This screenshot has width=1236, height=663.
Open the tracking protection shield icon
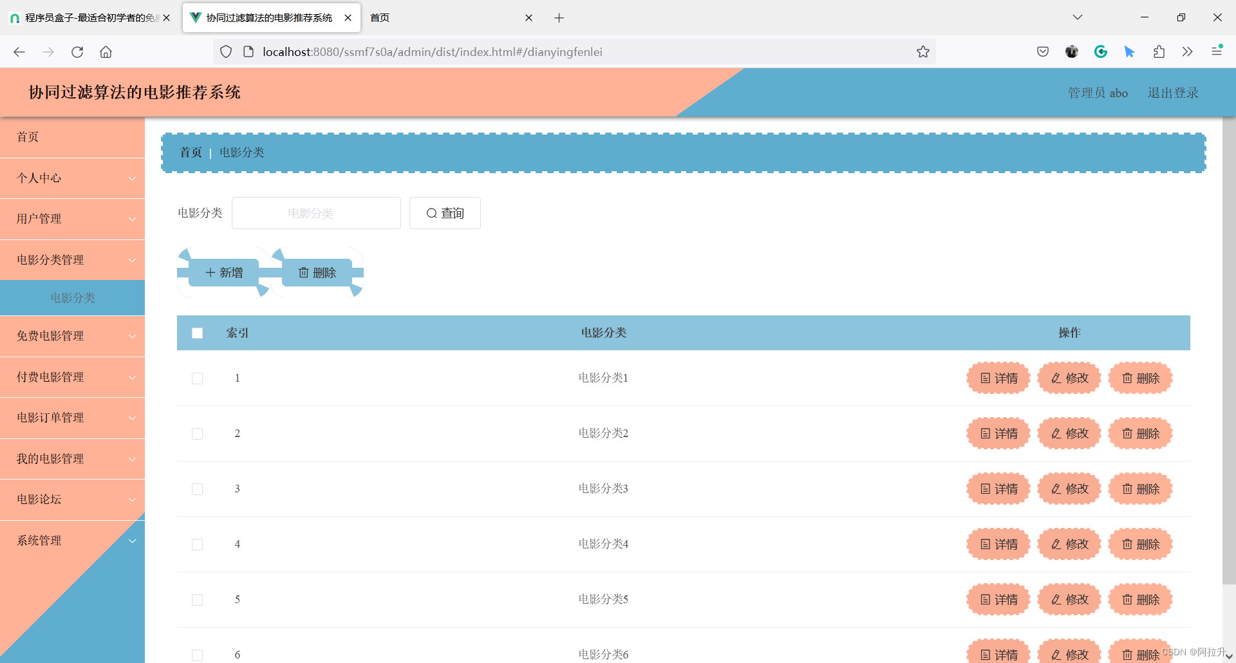(x=226, y=52)
